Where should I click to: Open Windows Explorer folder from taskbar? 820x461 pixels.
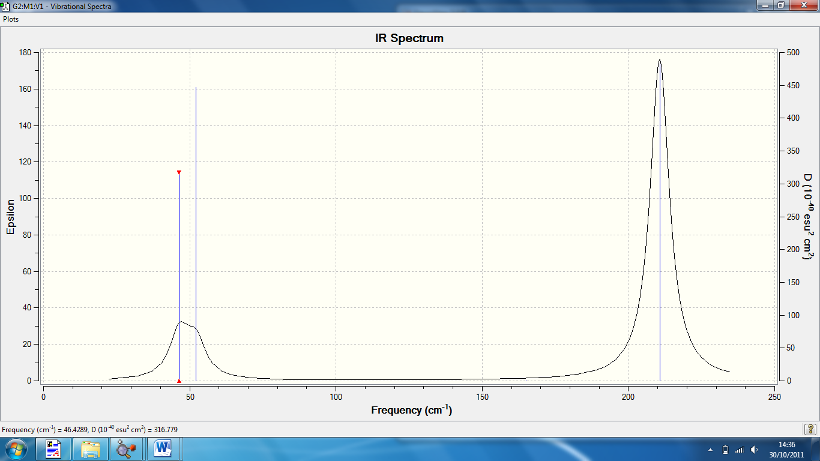[x=91, y=449]
